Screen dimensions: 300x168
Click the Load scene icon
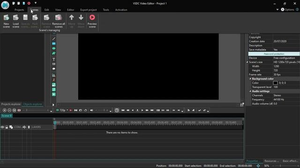point(15,18)
